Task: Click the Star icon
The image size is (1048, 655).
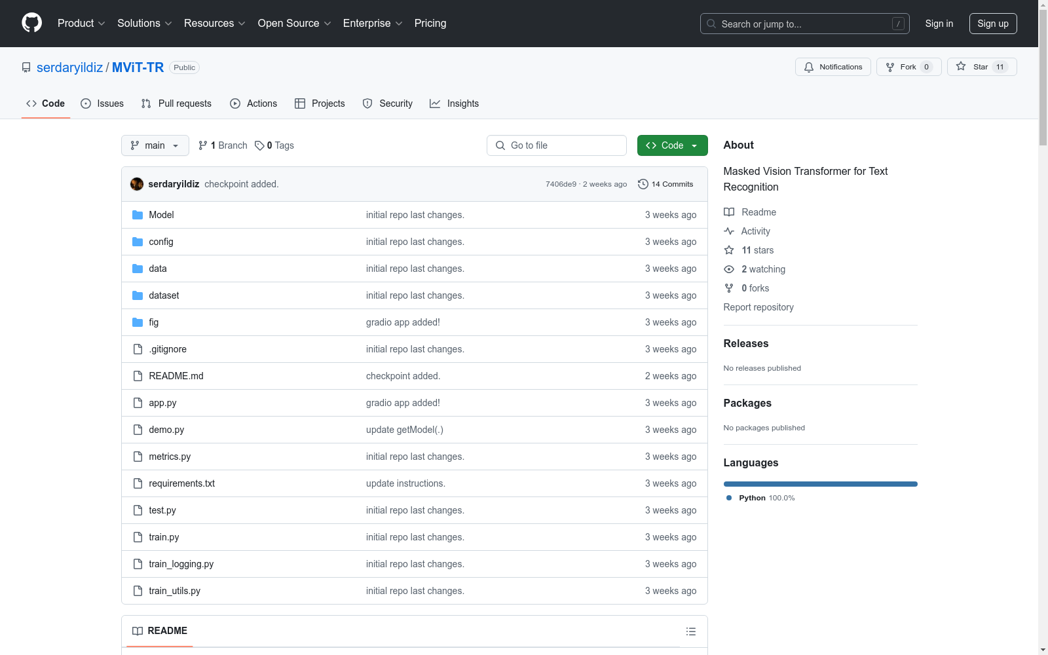Action: pos(961,66)
